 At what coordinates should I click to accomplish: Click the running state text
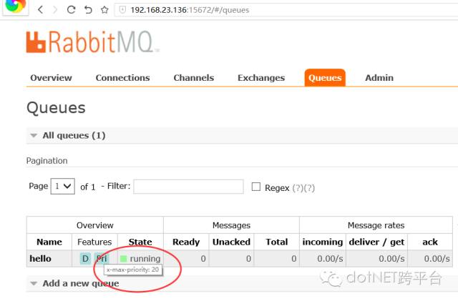pos(145,259)
